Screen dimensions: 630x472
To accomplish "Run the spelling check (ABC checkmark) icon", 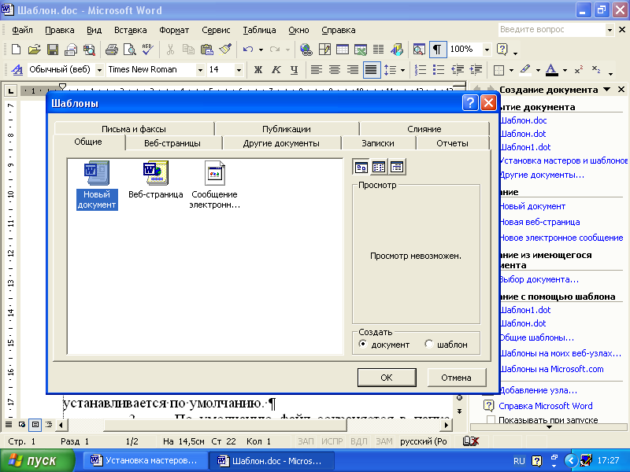I will pos(147,50).
